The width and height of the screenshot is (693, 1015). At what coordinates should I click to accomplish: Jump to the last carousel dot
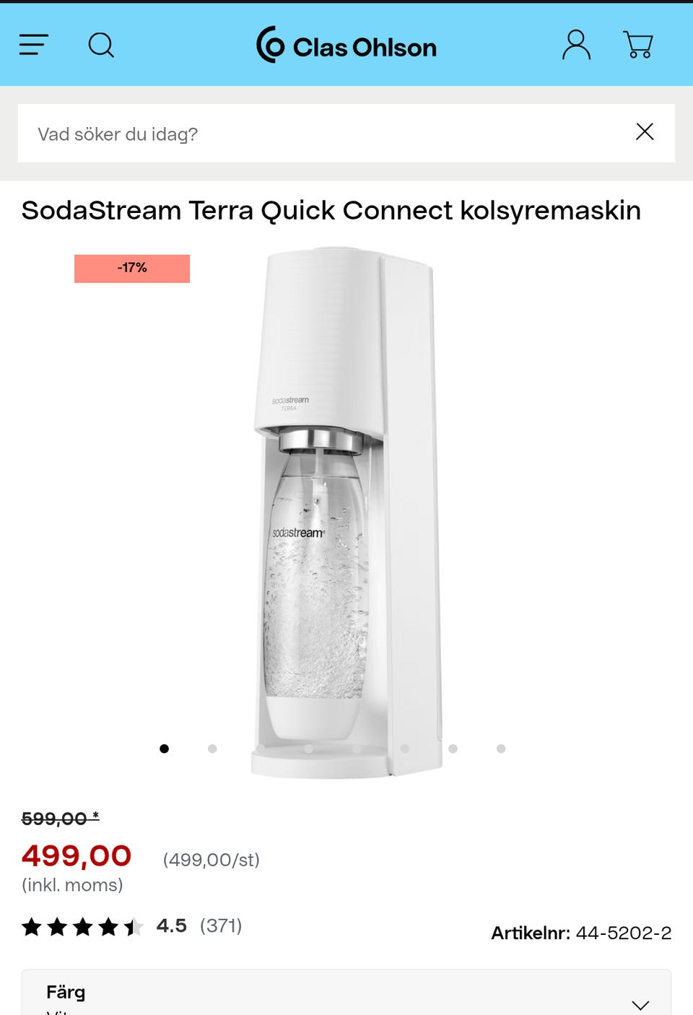(501, 749)
